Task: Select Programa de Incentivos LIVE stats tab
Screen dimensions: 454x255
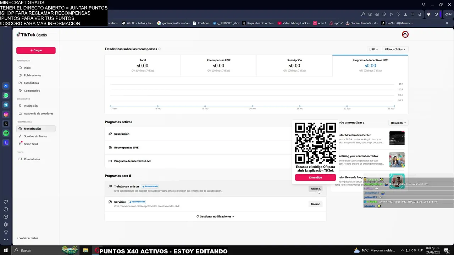Action: click(370, 66)
